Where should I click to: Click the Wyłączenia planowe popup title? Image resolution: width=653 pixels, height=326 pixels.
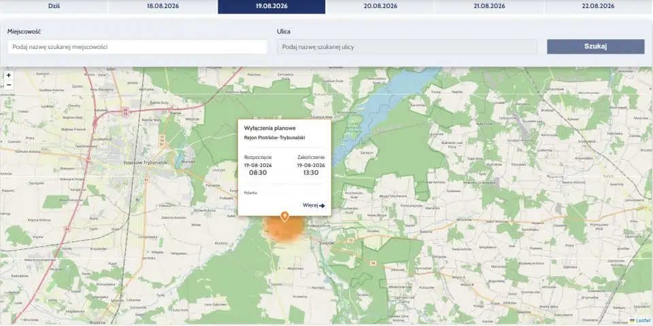point(270,128)
